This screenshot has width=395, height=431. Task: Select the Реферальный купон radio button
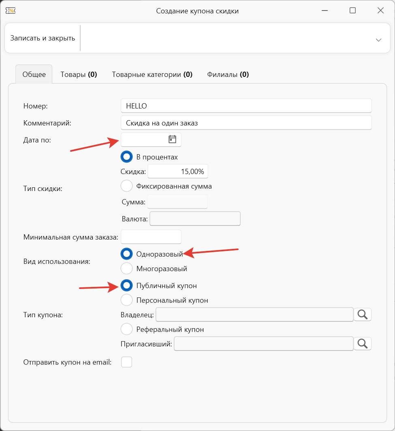click(127, 329)
